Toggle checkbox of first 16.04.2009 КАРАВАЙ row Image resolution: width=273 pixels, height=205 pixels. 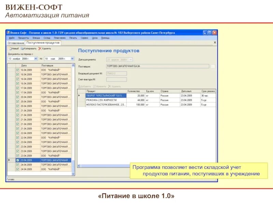[18, 70]
